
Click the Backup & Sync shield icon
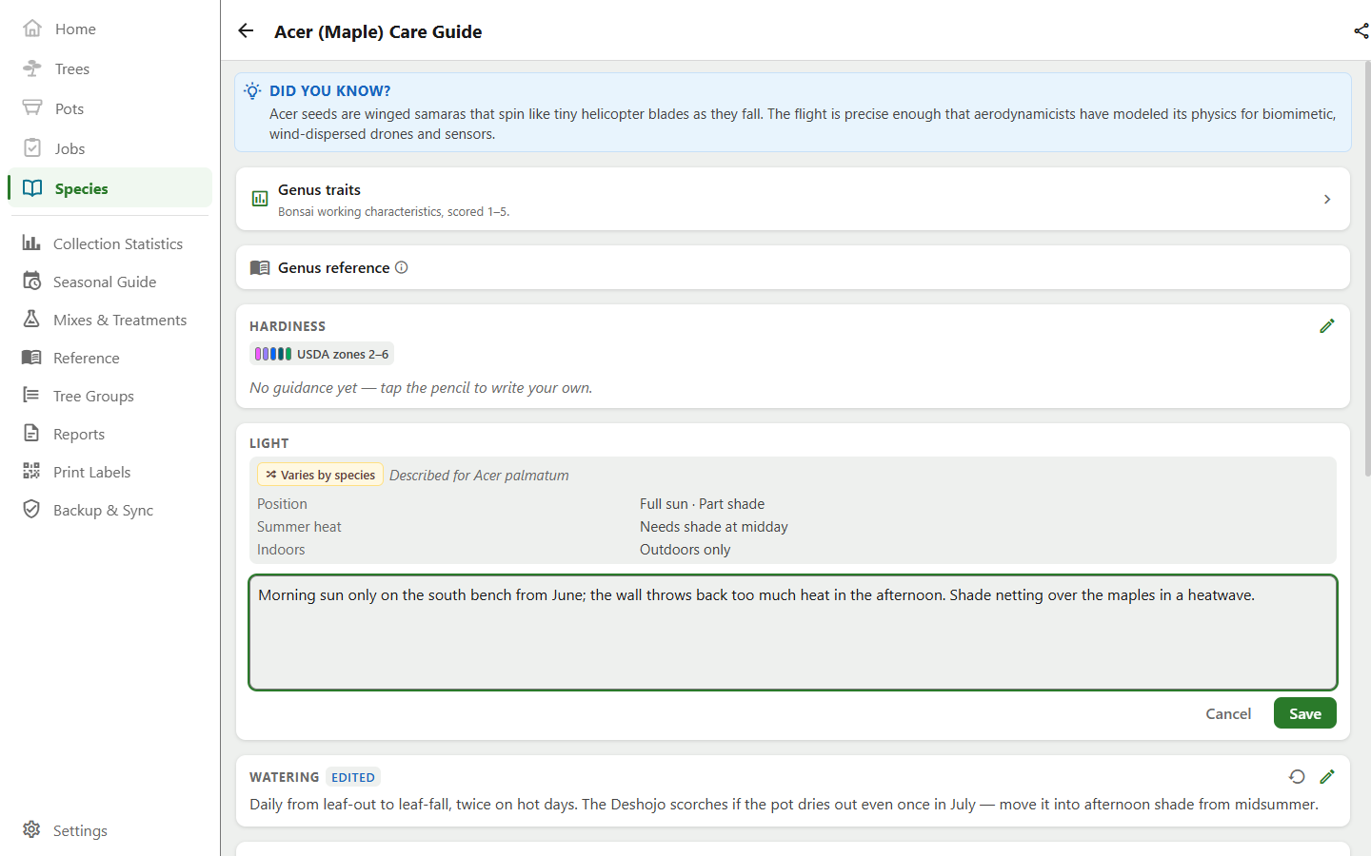click(31, 510)
